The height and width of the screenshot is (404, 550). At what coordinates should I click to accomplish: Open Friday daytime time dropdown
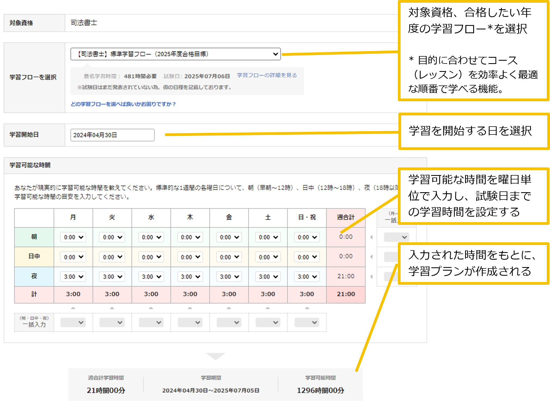point(229,257)
